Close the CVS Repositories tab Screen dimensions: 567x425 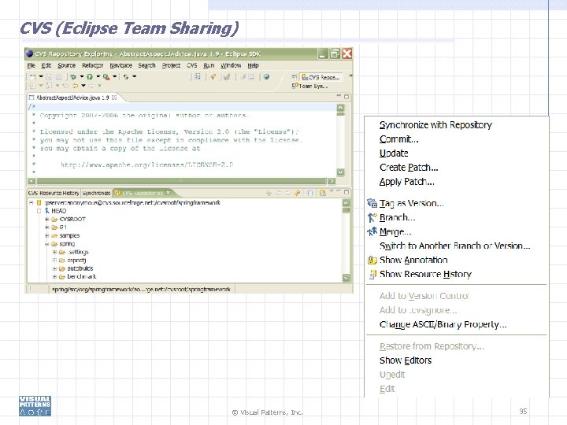pos(168,193)
